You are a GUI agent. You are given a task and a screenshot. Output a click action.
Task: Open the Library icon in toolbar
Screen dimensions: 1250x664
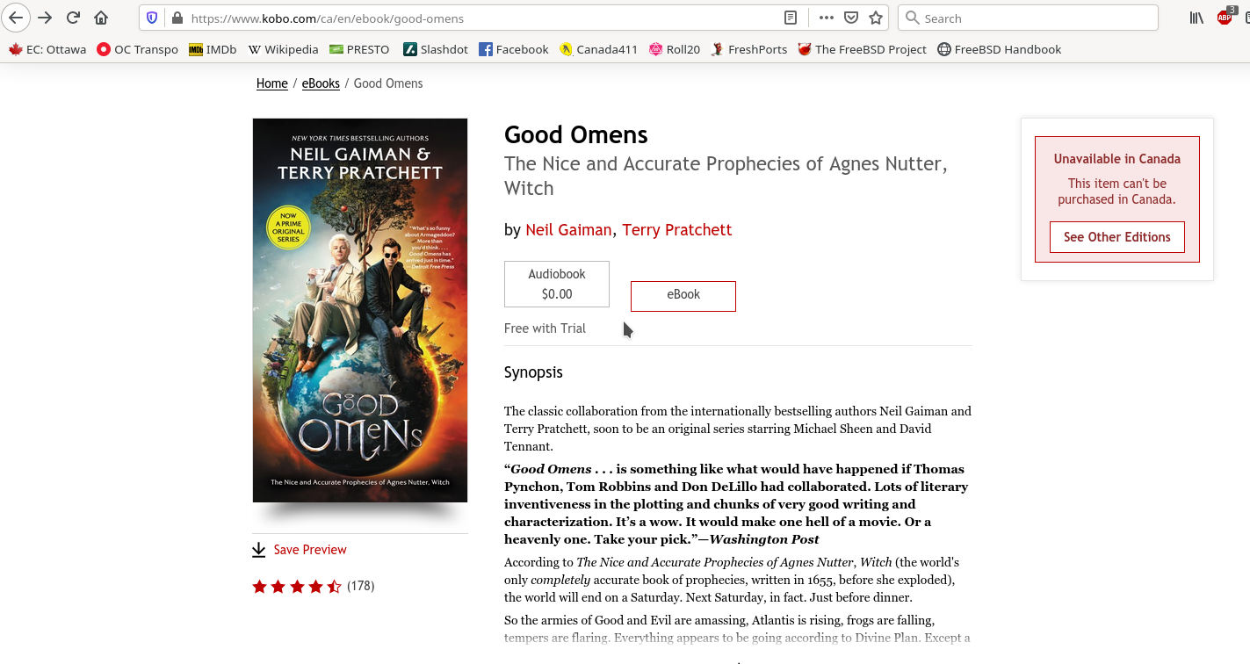click(x=1196, y=18)
